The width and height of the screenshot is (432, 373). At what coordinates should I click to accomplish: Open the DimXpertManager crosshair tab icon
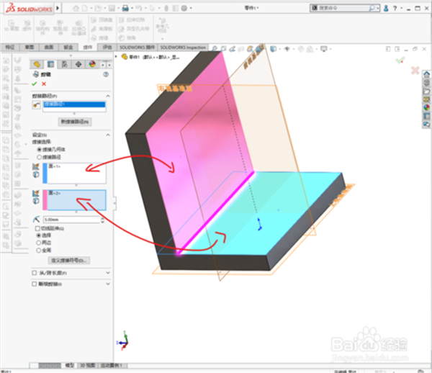click(78, 65)
